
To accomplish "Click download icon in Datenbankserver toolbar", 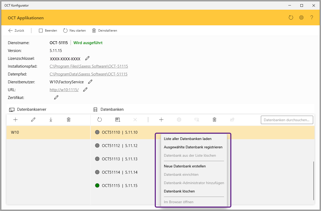I will point(51,120).
